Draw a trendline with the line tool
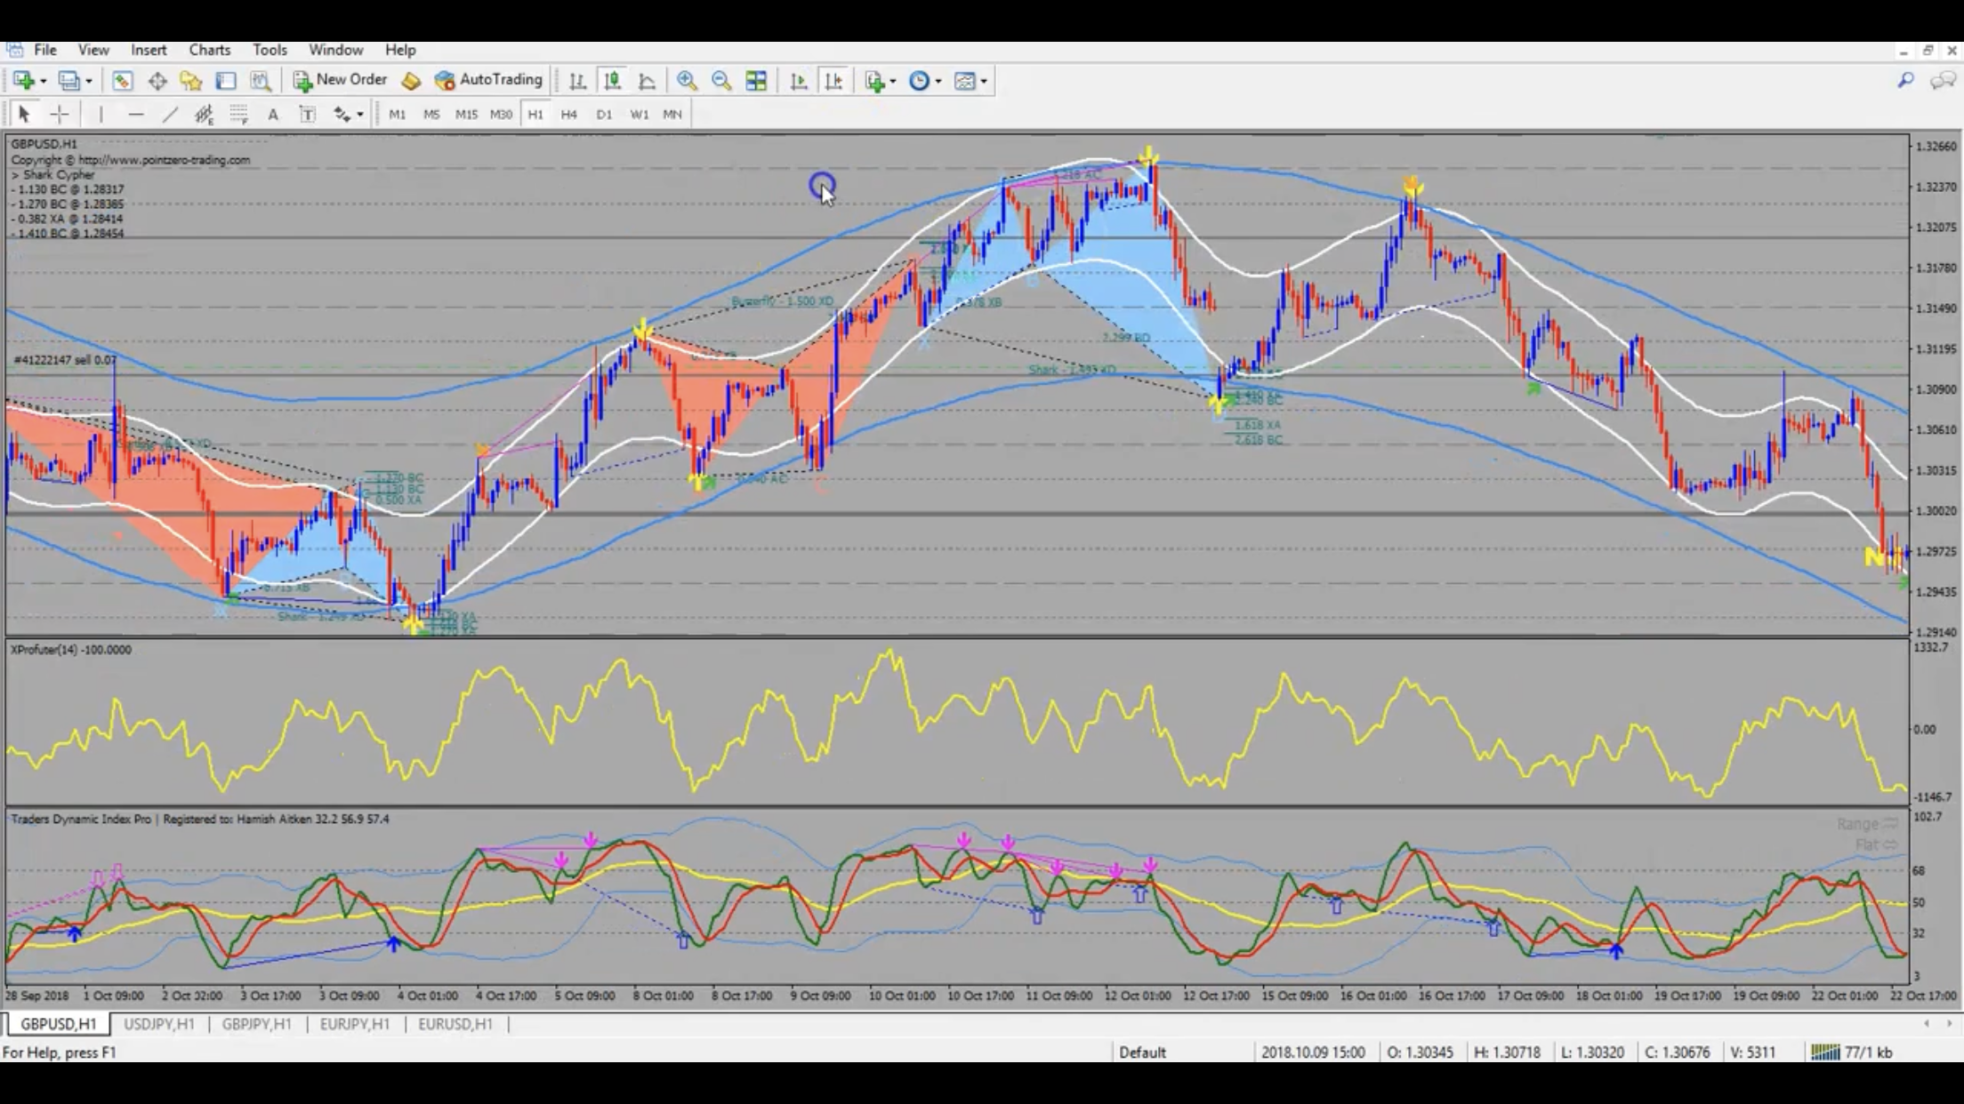The height and width of the screenshot is (1104, 1964). [x=170, y=114]
